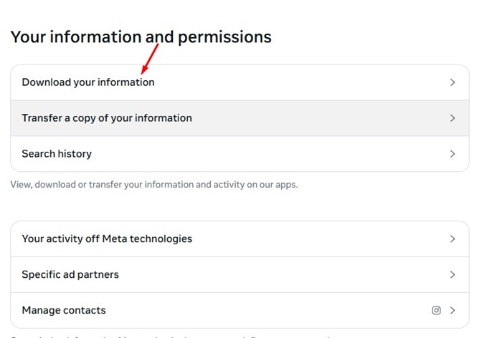Click the 'View, download or transfer' description text
Screen dimensions: 502x338
click(x=154, y=185)
